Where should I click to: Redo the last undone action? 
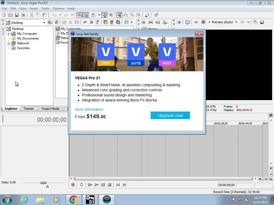pyautogui.click(x=66, y=15)
